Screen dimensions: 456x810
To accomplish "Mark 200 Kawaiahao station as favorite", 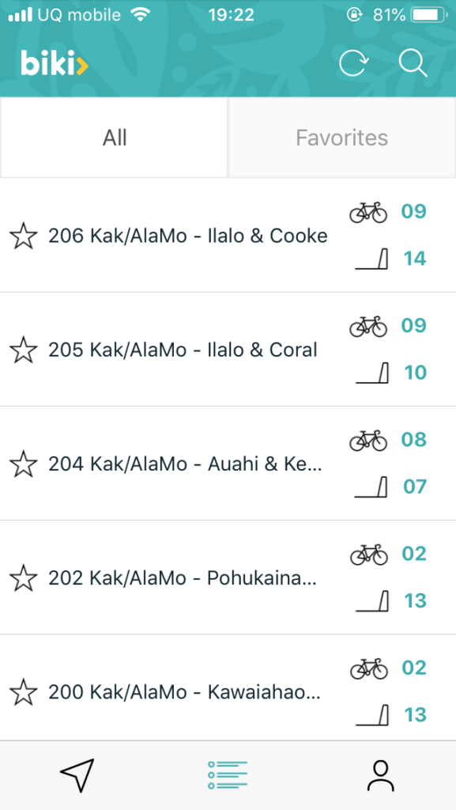I will pos(23,692).
